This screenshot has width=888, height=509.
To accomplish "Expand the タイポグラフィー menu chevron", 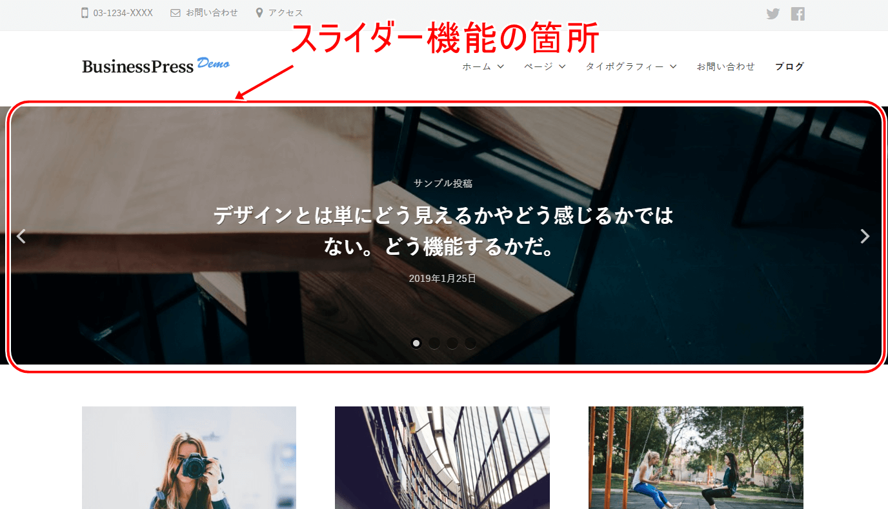I will point(673,66).
